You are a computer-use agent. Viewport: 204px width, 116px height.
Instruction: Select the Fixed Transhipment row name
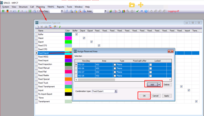[46, 87]
